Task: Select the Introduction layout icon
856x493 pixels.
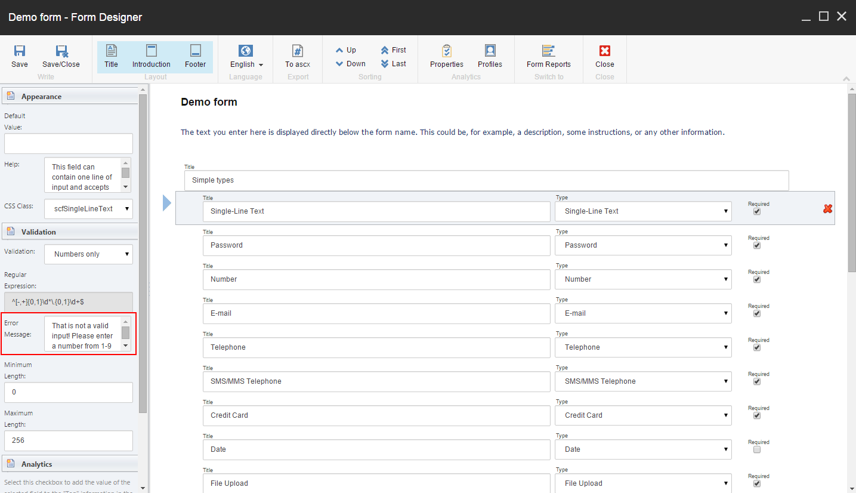Action: 151,56
